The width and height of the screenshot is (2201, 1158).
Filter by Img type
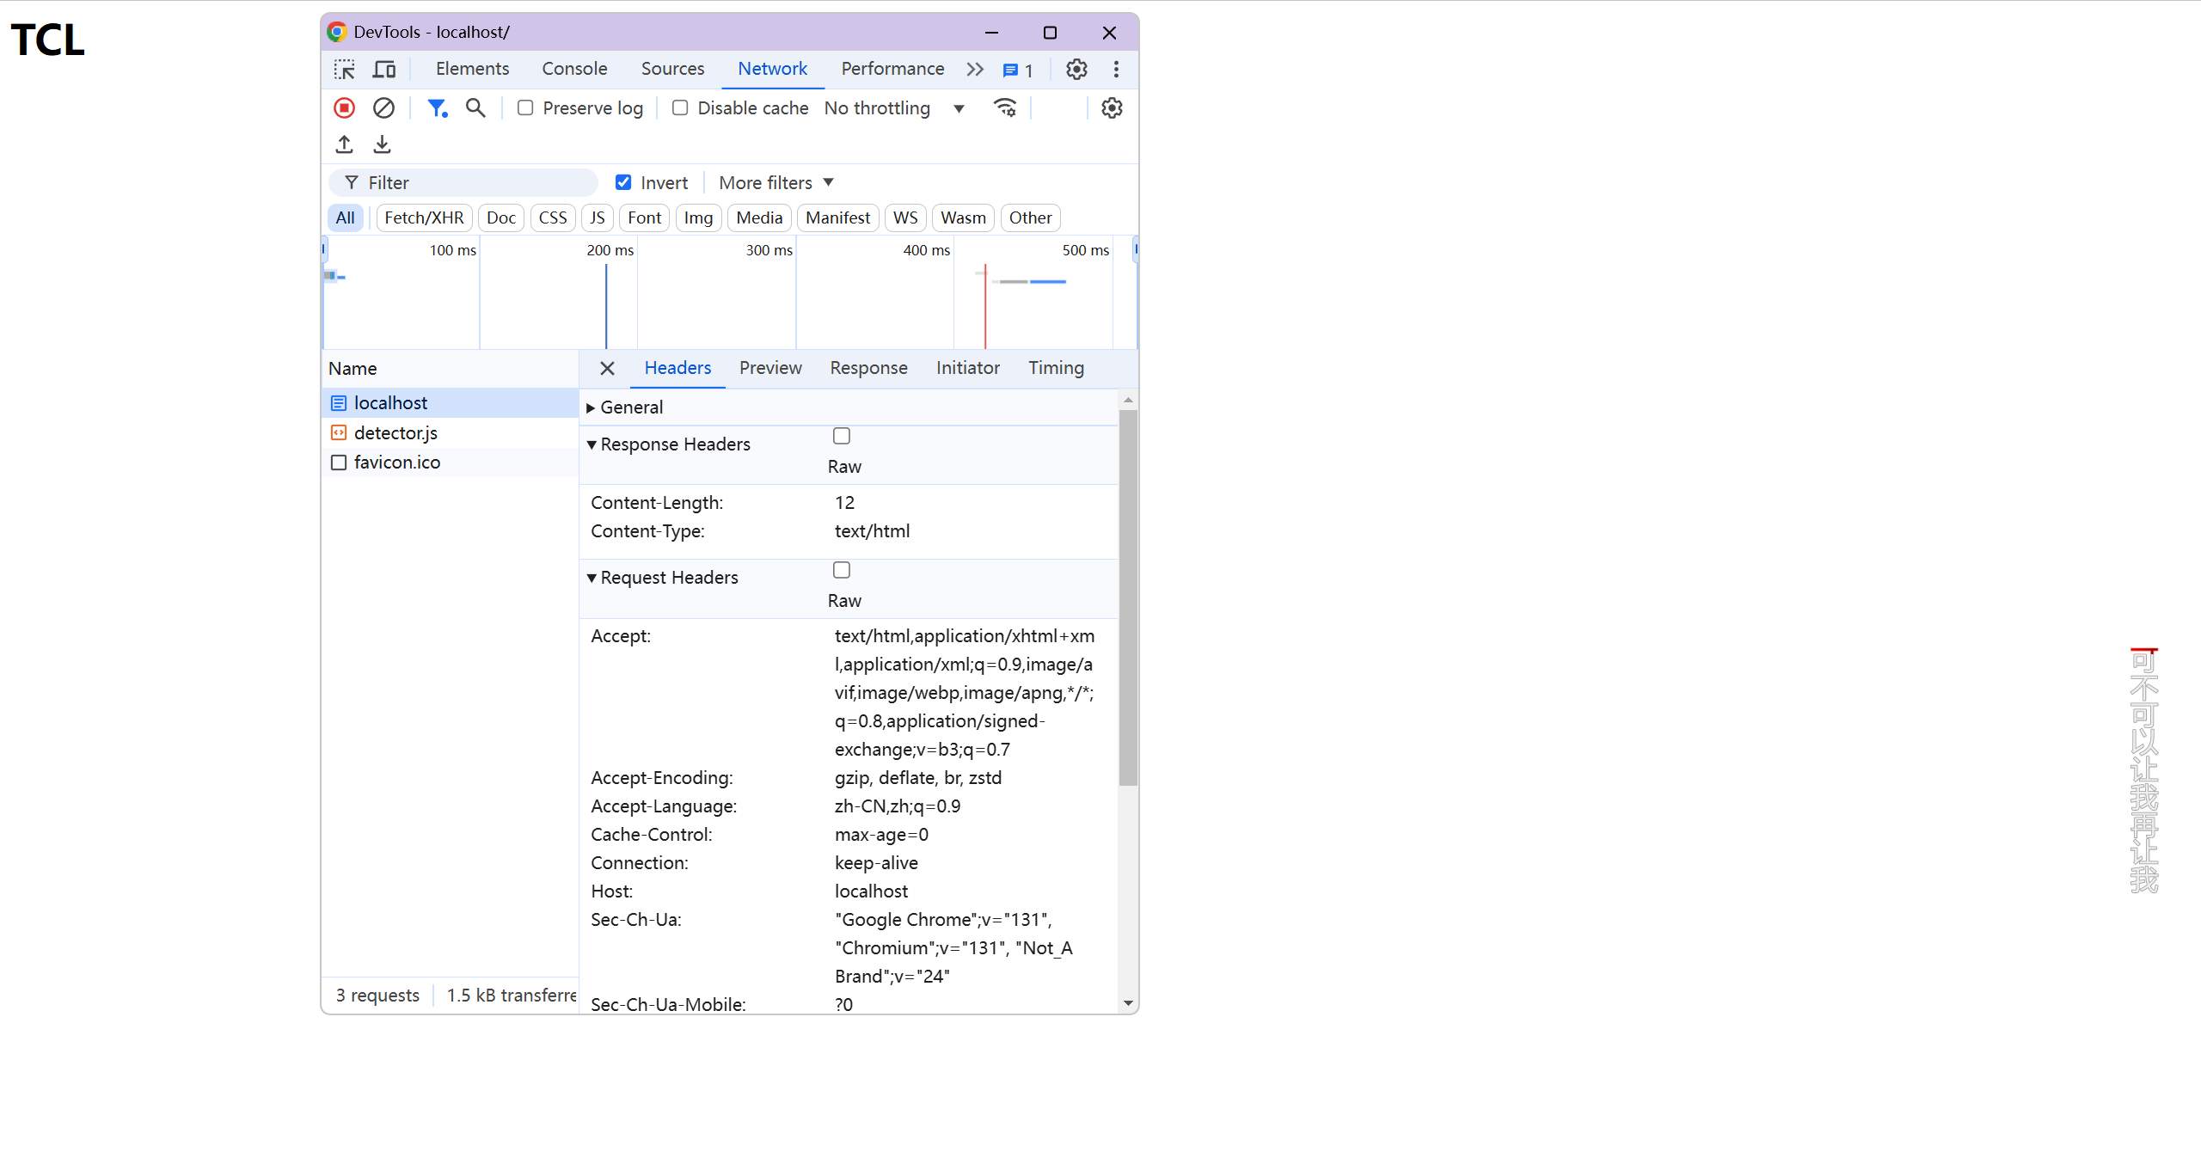coord(698,218)
